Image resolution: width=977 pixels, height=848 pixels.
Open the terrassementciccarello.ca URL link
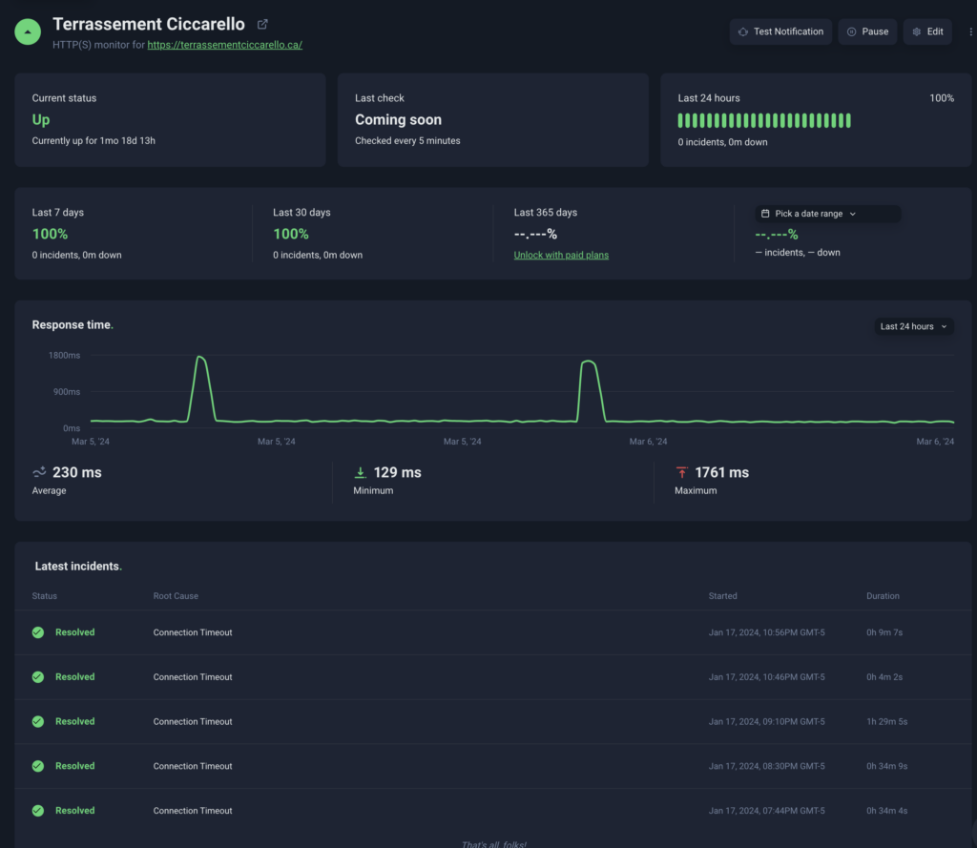tap(224, 45)
